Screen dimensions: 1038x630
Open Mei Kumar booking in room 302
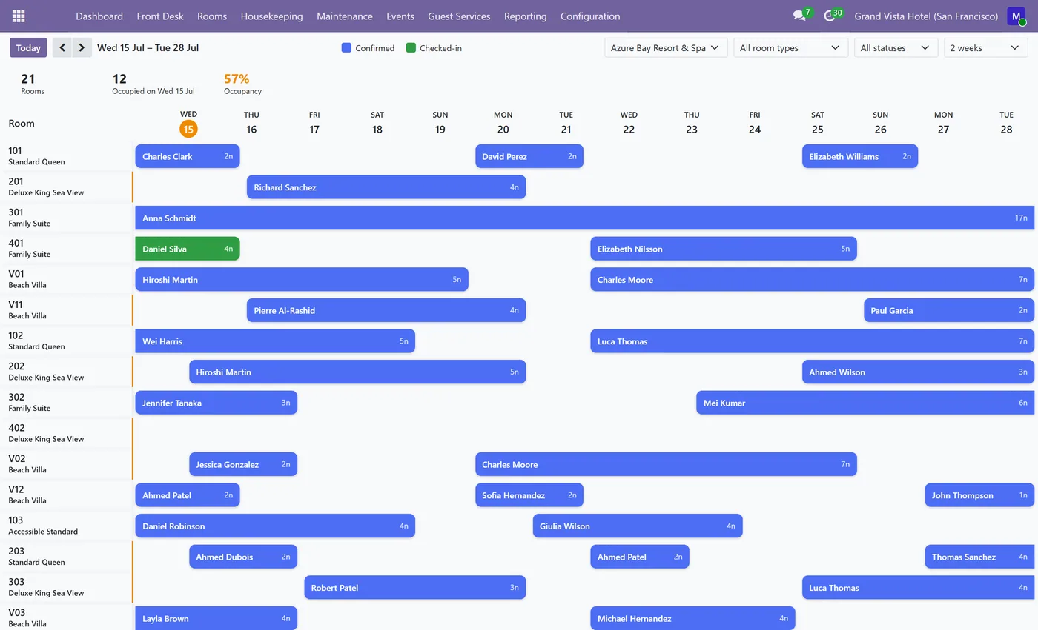point(865,403)
